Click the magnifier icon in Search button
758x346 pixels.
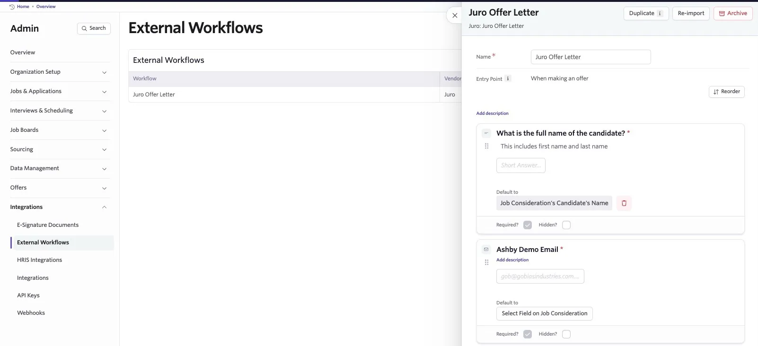(x=85, y=28)
